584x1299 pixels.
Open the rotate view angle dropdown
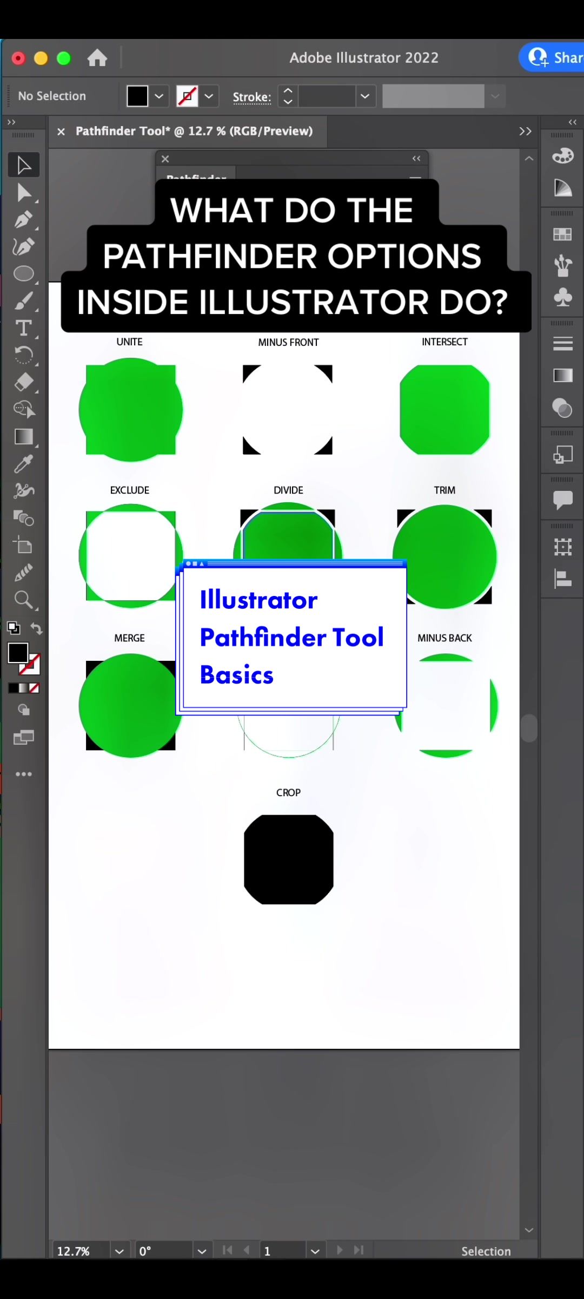click(x=202, y=1251)
